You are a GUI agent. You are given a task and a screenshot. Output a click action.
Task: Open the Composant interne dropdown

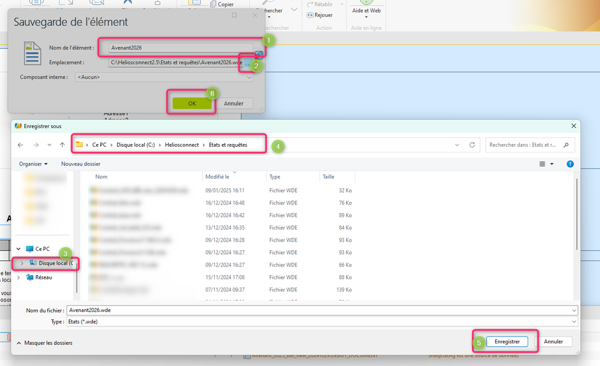click(249, 77)
